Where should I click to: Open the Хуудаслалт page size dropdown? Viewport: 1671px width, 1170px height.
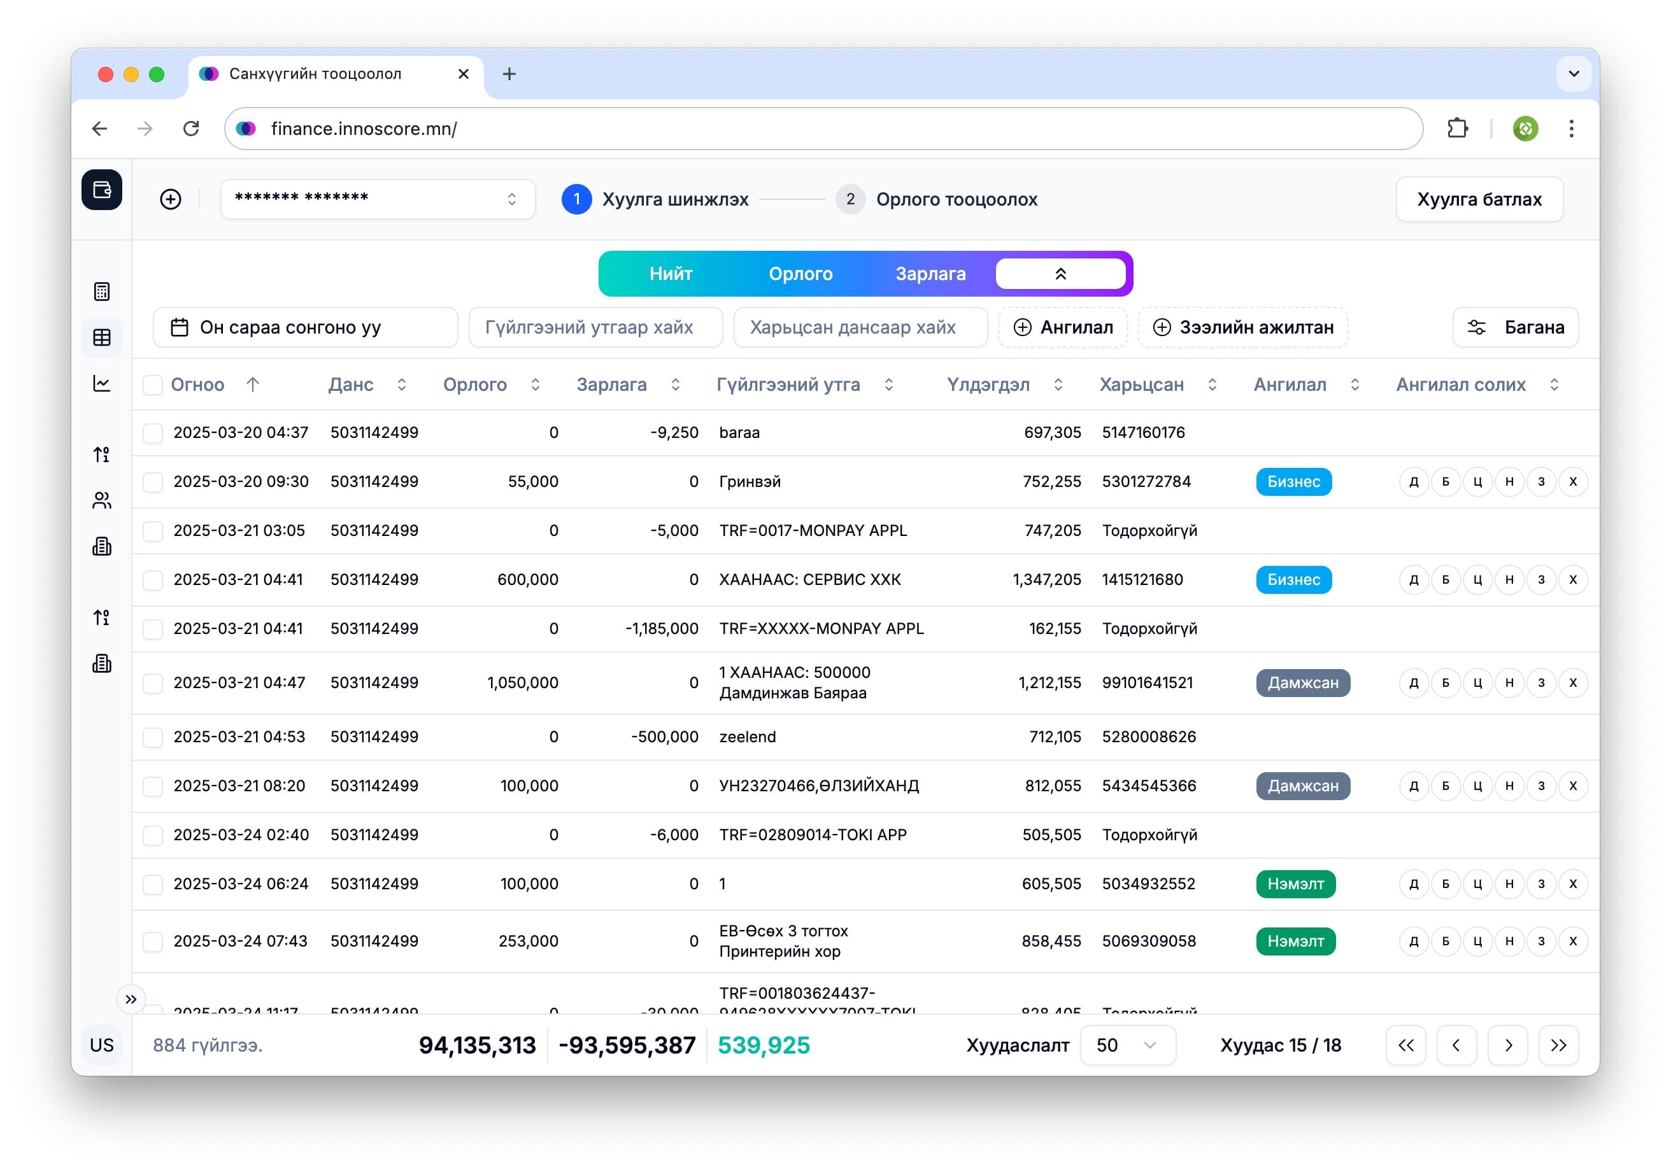click(x=1127, y=1046)
